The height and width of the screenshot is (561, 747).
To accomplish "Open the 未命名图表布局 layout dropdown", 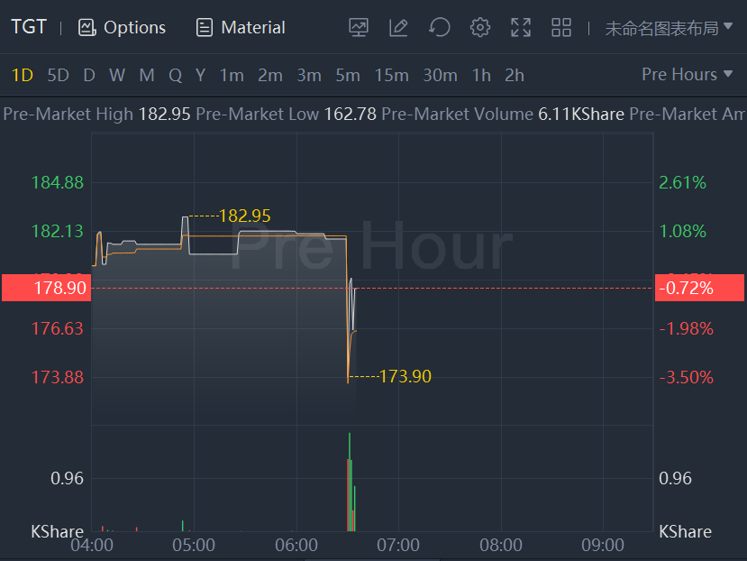I will click(x=668, y=28).
